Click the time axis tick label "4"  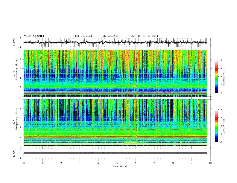(x=98, y=163)
